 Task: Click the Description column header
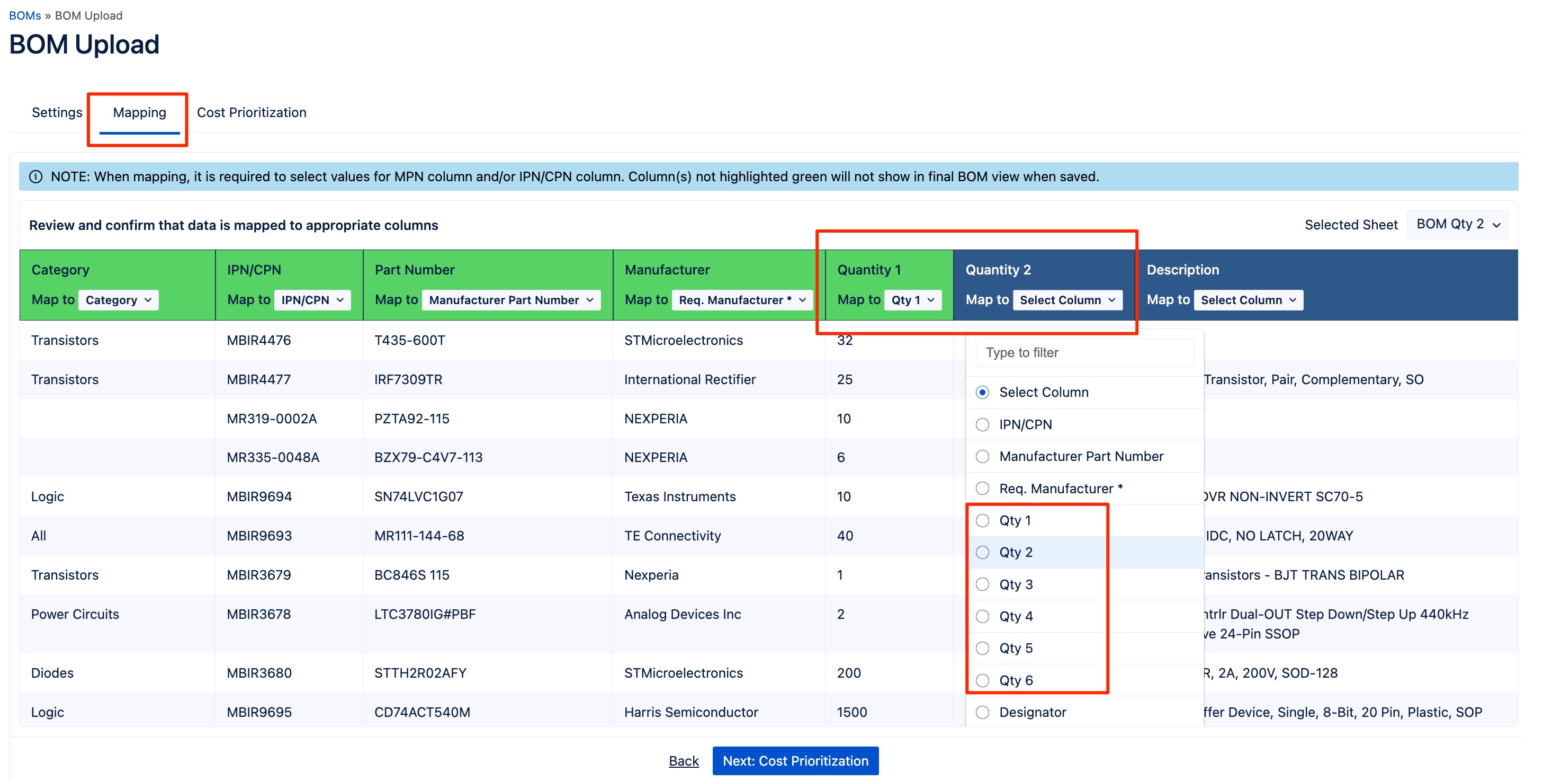(x=1182, y=270)
